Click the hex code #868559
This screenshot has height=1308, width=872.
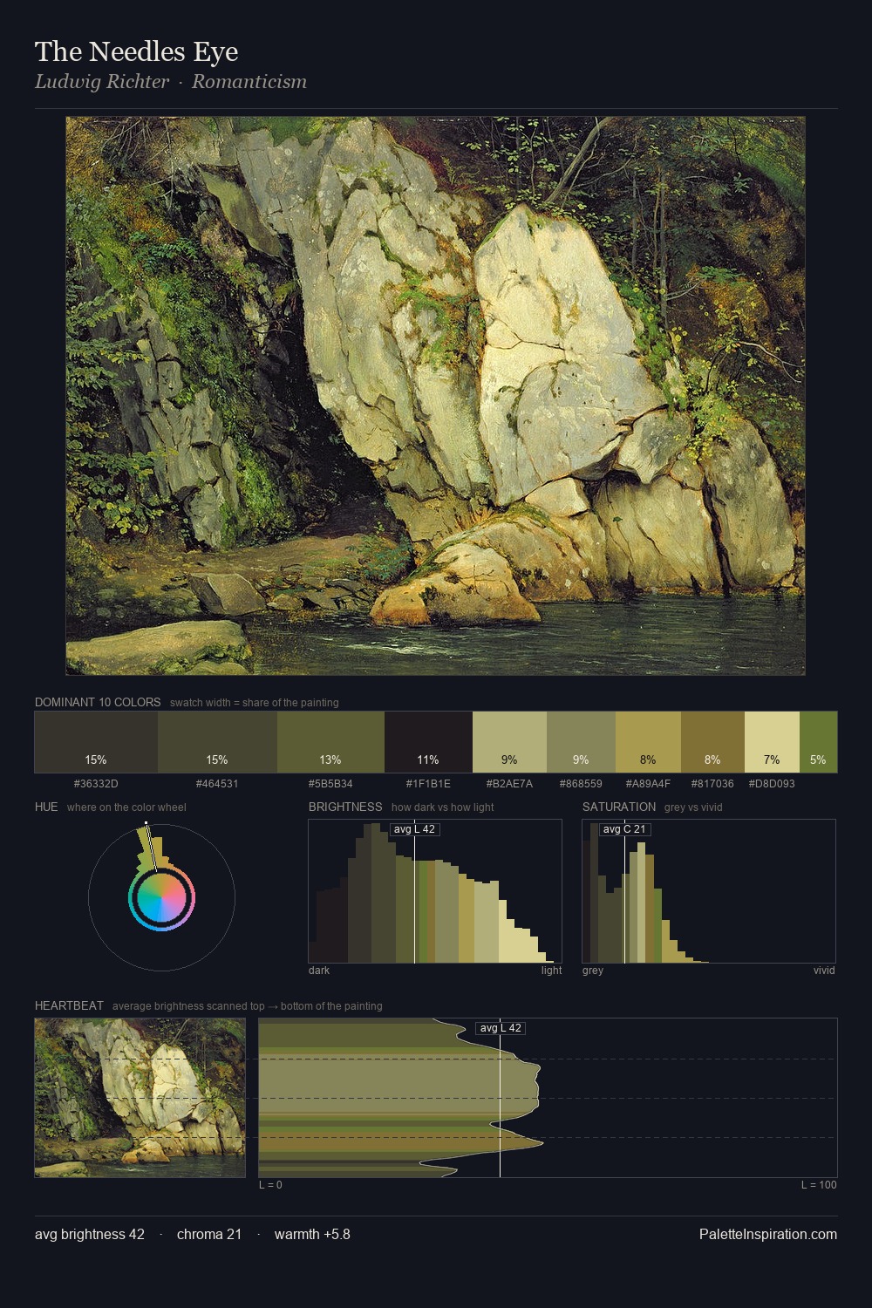point(581,784)
